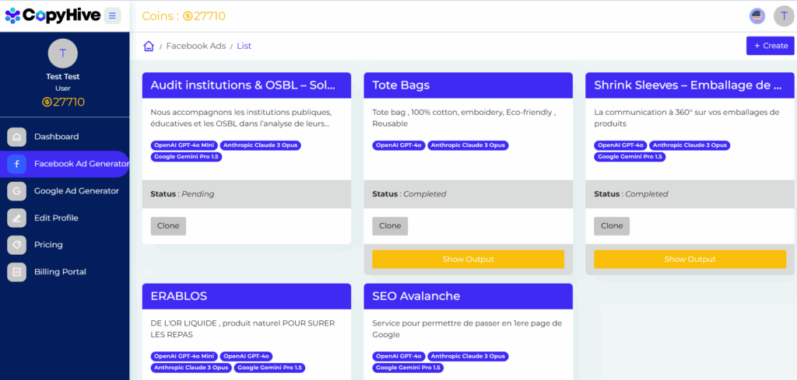Click the Edit Profile pencil icon

[17, 218]
